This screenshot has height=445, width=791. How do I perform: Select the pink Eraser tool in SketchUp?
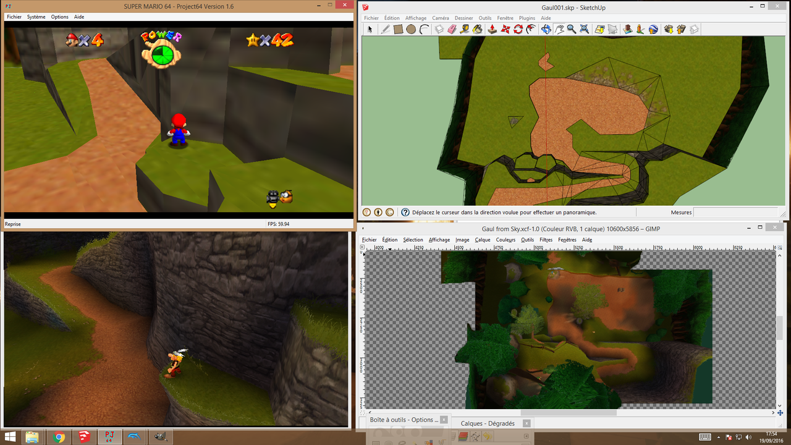(x=452, y=29)
